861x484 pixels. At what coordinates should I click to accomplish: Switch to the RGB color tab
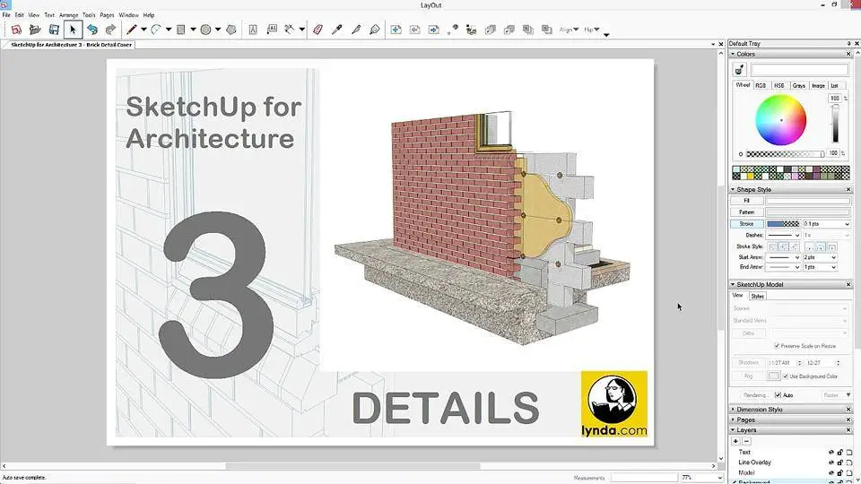tap(761, 86)
